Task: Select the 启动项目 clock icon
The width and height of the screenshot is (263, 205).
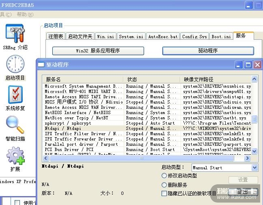Action: pos(15,64)
